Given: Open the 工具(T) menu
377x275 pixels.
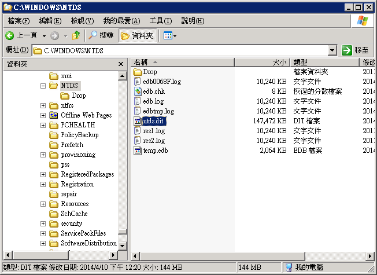Looking at the screenshot, I should pyautogui.click(x=160, y=21).
